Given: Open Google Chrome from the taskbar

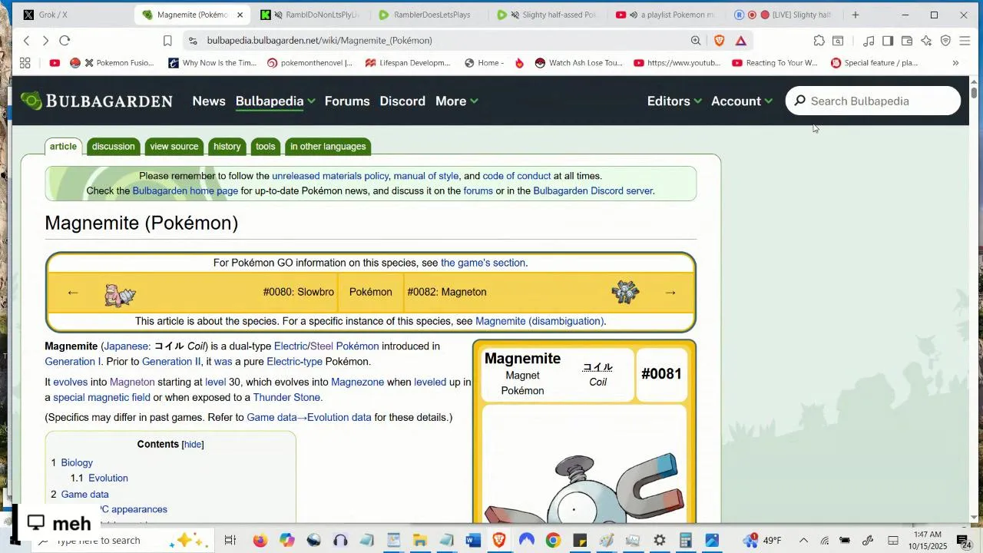Looking at the screenshot, I should (553, 541).
